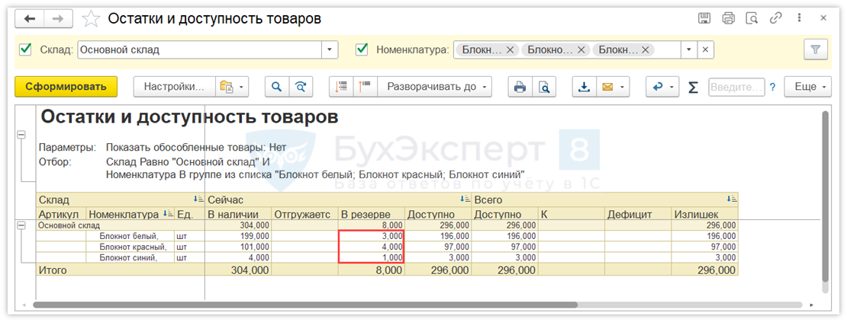This screenshot has height=322, width=847.
Task: Uncheck the Номенклатура filter checkbox
Action: pos(362,49)
